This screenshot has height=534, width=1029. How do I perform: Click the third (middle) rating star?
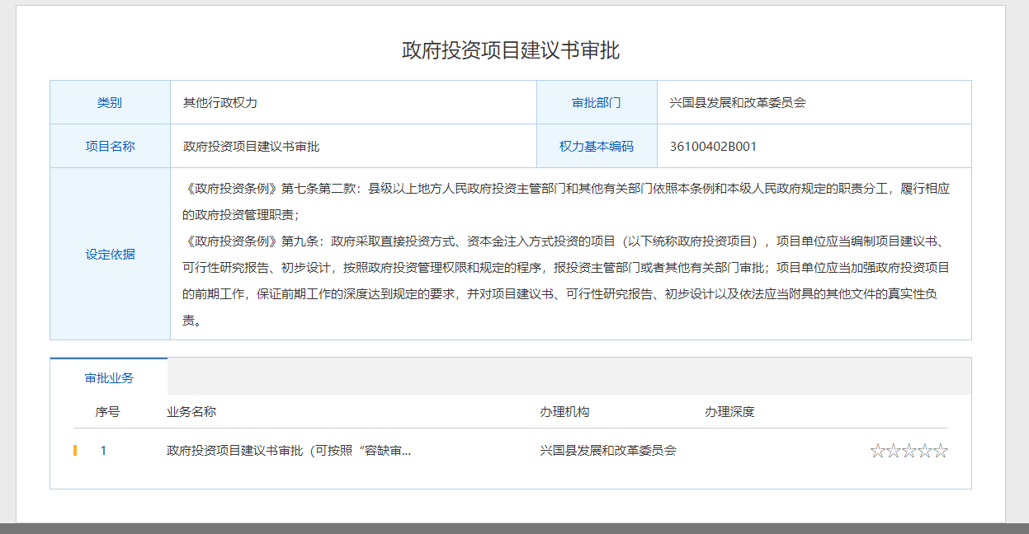pyautogui.click(x=909, y=451)
